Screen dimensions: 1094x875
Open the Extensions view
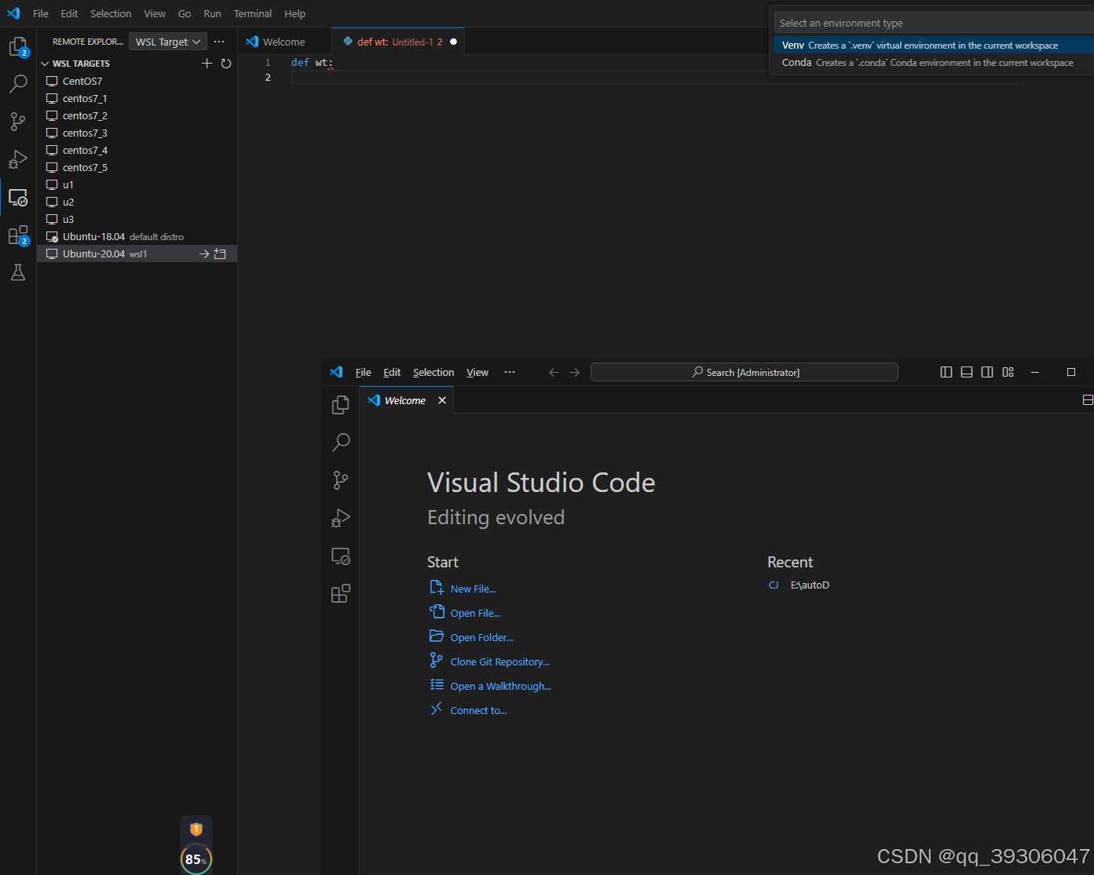[x=18, y=235]
